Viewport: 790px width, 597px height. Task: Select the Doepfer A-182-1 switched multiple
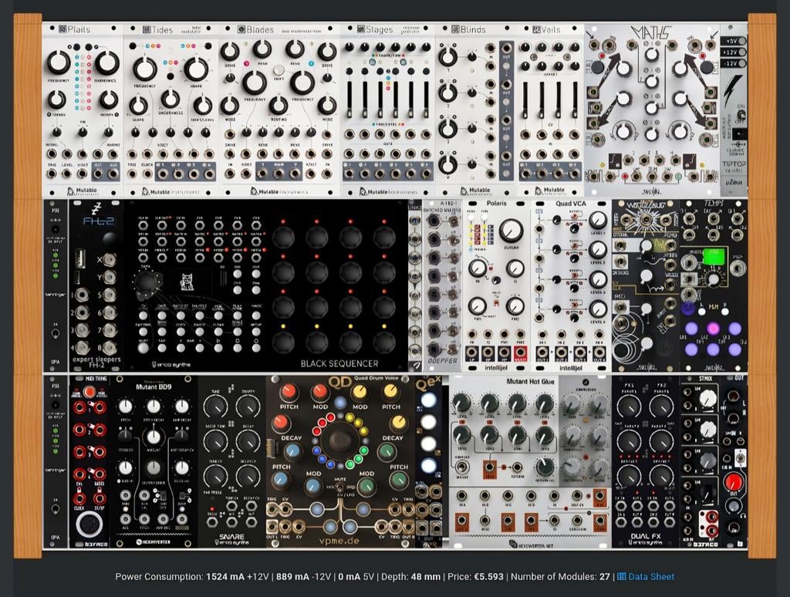443,285
